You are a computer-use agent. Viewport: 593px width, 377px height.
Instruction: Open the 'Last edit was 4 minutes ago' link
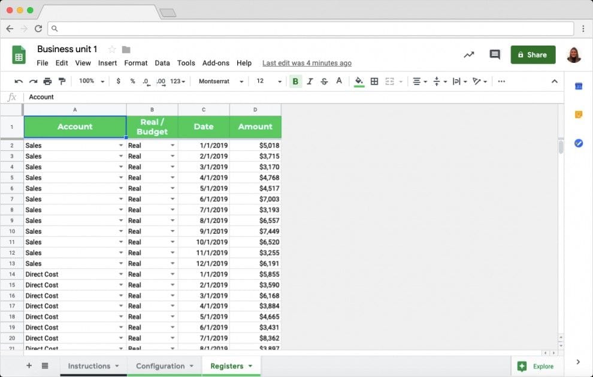click(x=307, y=63)
